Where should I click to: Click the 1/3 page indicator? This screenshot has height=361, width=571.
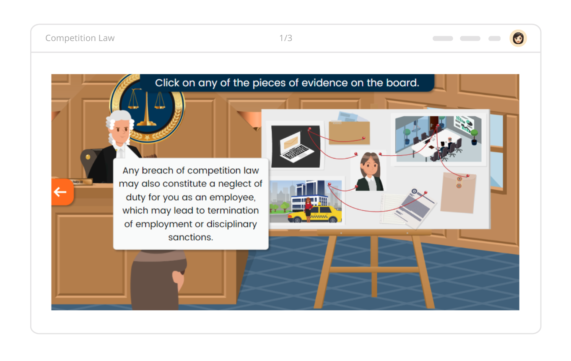pyautogui.click(x=285, y=38)
